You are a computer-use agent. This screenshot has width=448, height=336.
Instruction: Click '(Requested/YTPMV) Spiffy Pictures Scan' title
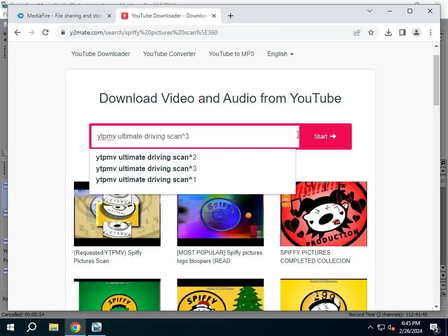click(108, 256)
